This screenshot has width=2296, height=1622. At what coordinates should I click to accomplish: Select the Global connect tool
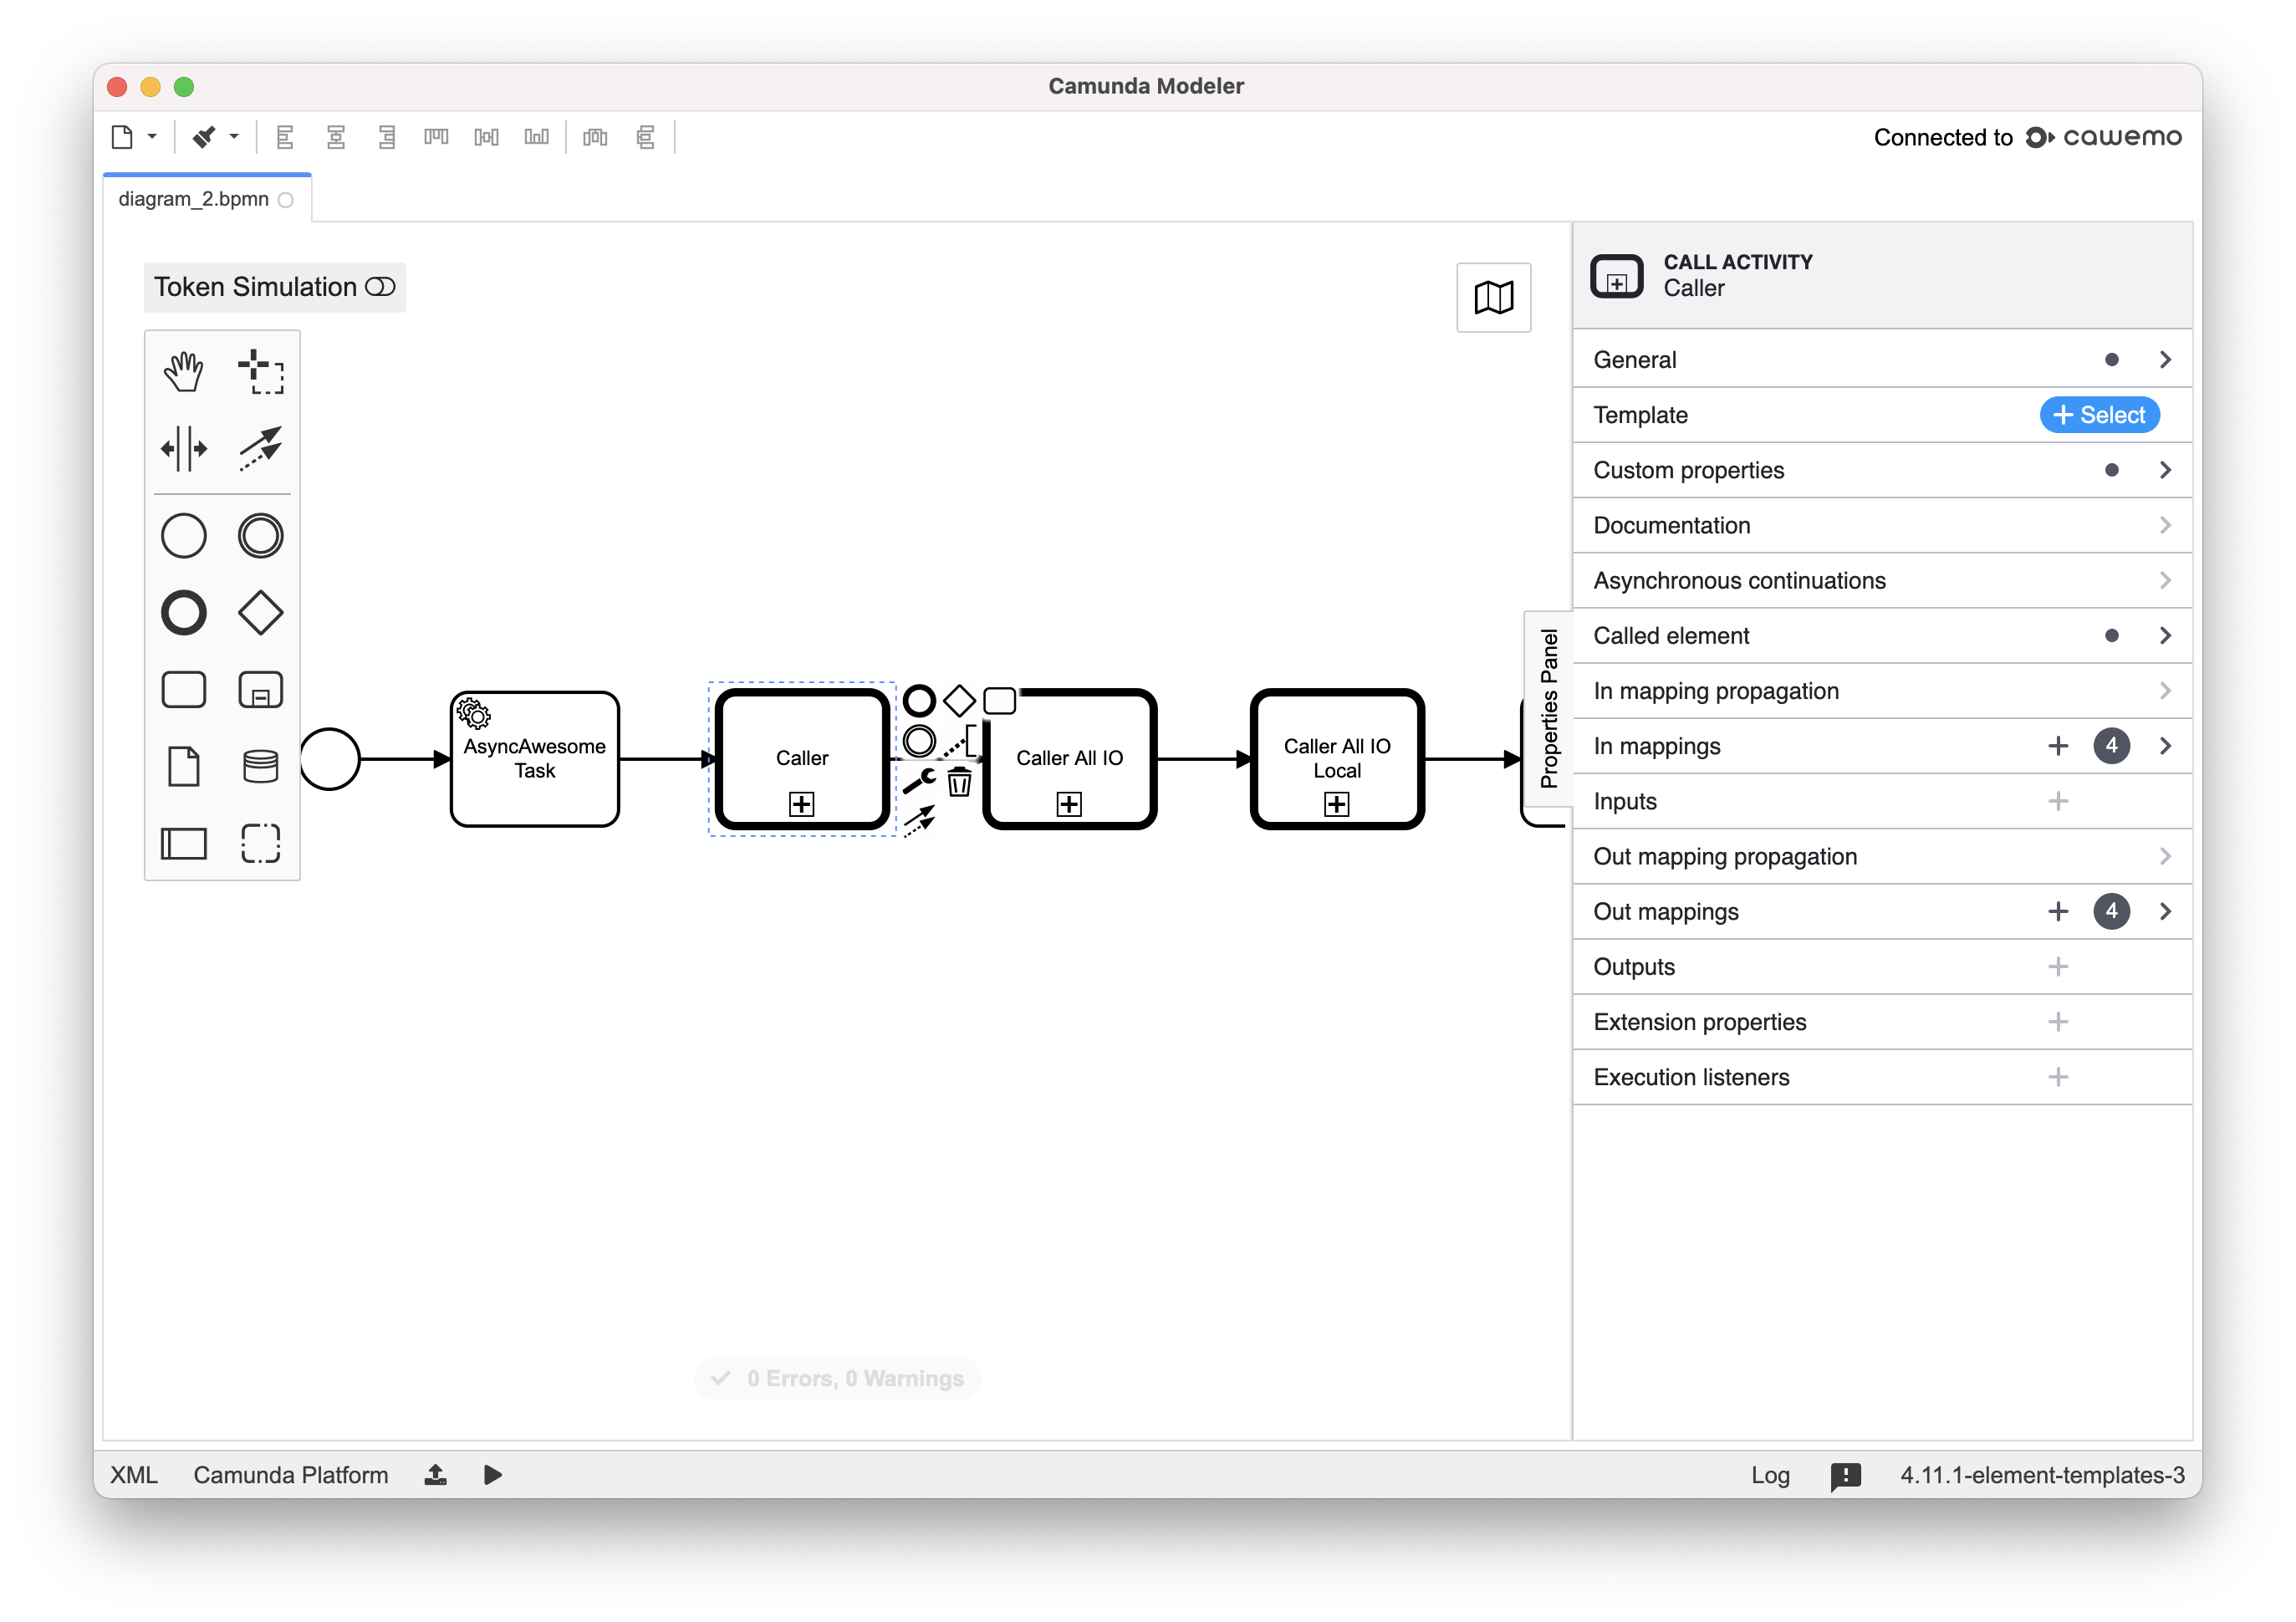point(260,448)
